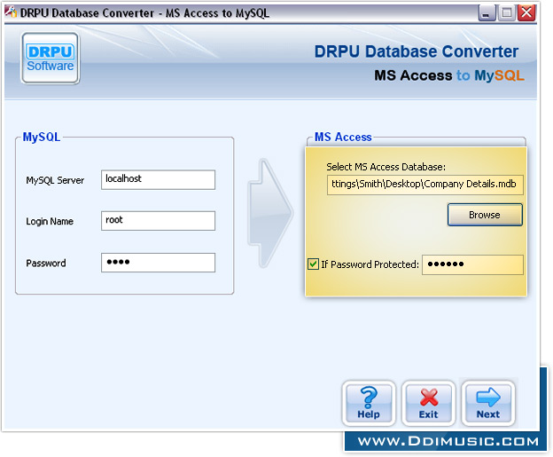
Task: Click the app icon in title bar
Action: [x=11, y=12]
